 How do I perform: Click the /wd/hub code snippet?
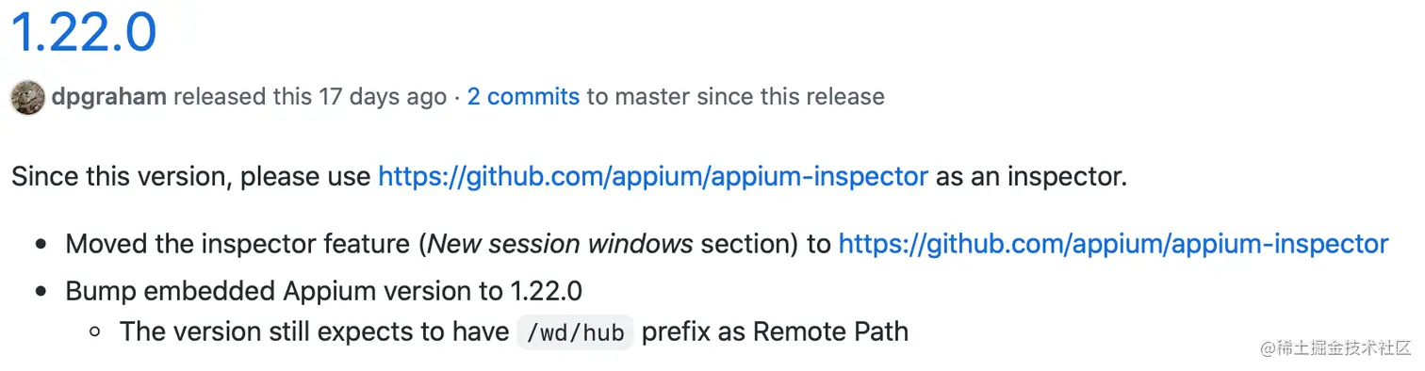(x=576, y=331)
